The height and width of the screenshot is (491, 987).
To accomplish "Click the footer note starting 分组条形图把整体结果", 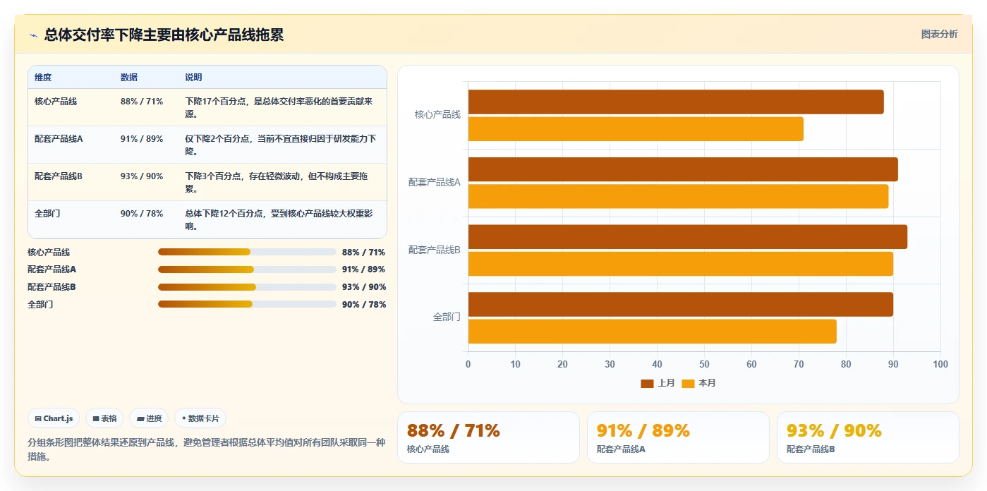I will coord(206,449).
